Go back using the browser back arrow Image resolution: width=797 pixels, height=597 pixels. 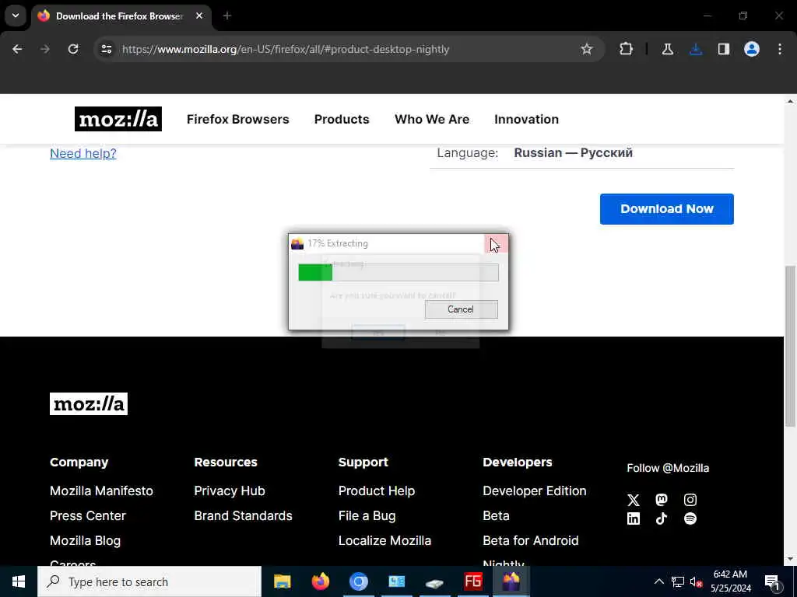(17, 49)
